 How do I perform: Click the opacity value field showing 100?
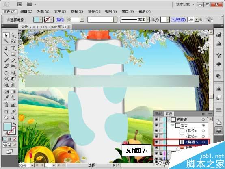[x=191, y=19]
